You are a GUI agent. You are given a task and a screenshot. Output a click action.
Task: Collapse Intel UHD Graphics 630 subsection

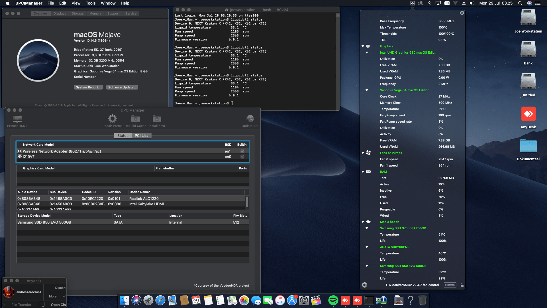tap(367, 52)
